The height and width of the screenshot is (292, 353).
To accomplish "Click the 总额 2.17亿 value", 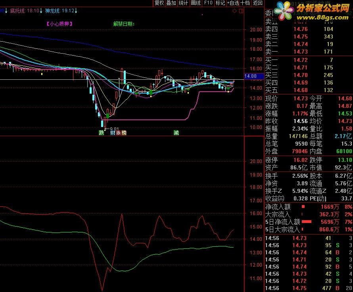I will tap(343, 136).
